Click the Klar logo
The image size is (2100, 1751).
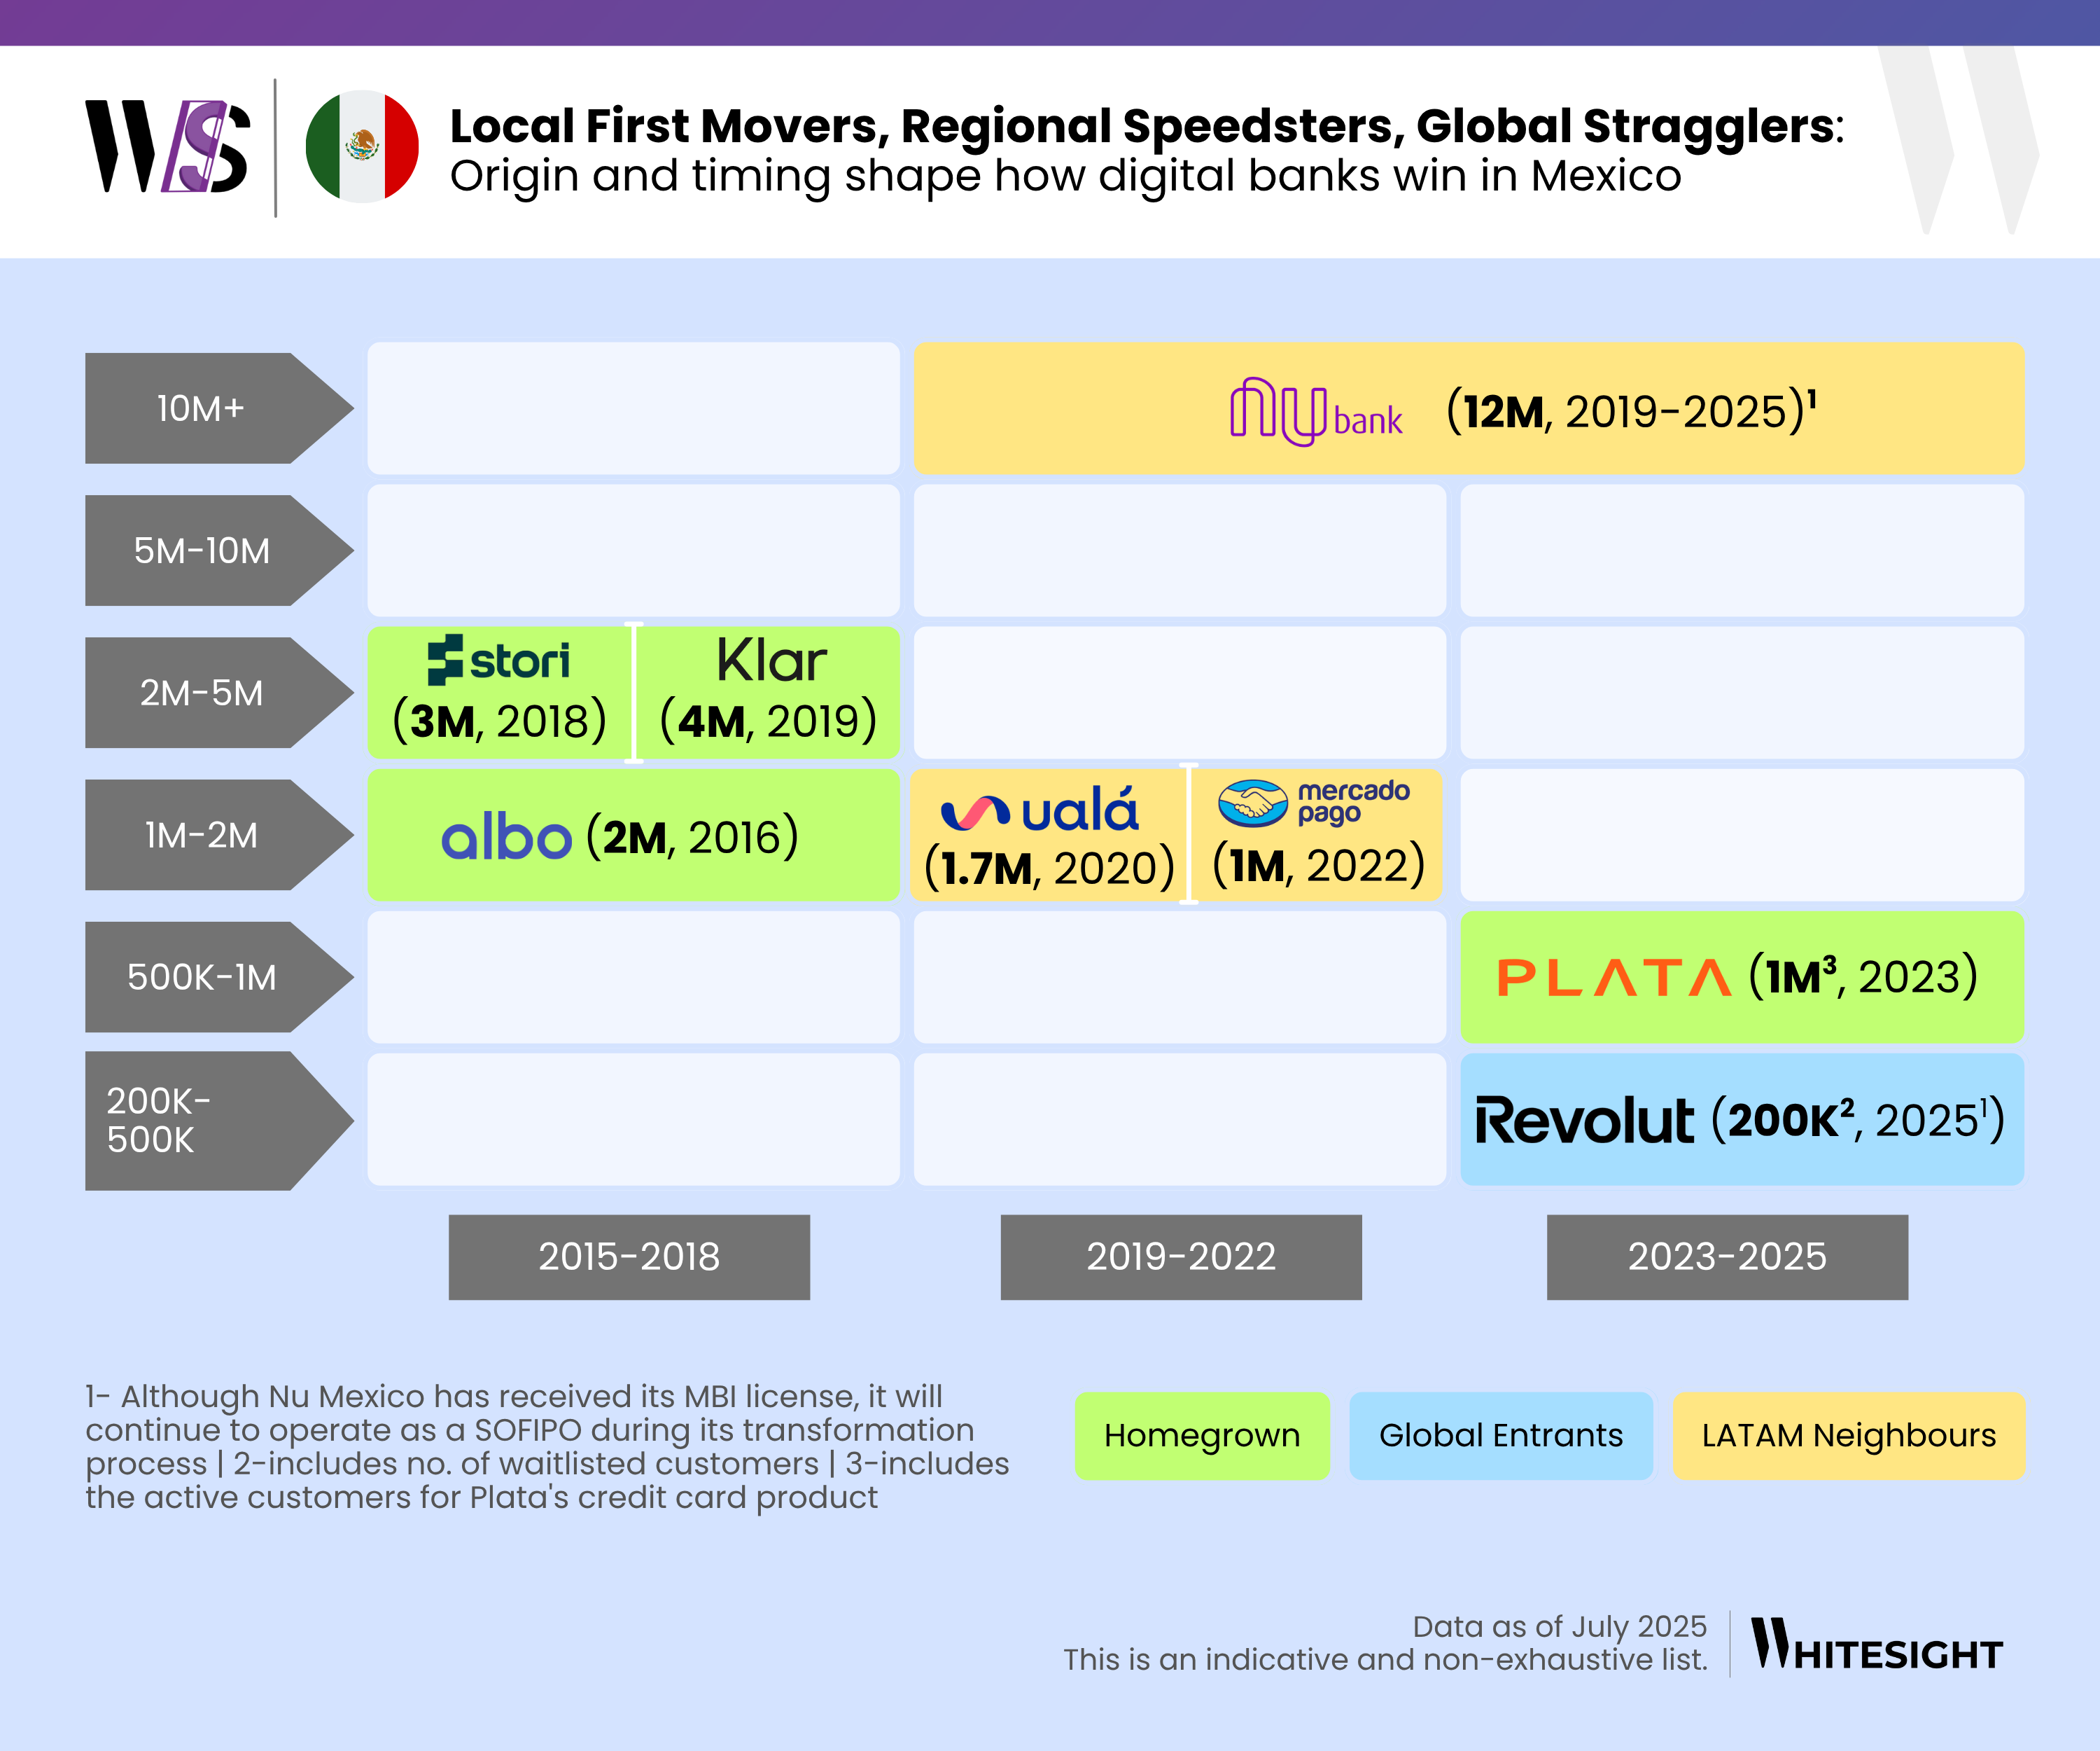coord(771,660)
